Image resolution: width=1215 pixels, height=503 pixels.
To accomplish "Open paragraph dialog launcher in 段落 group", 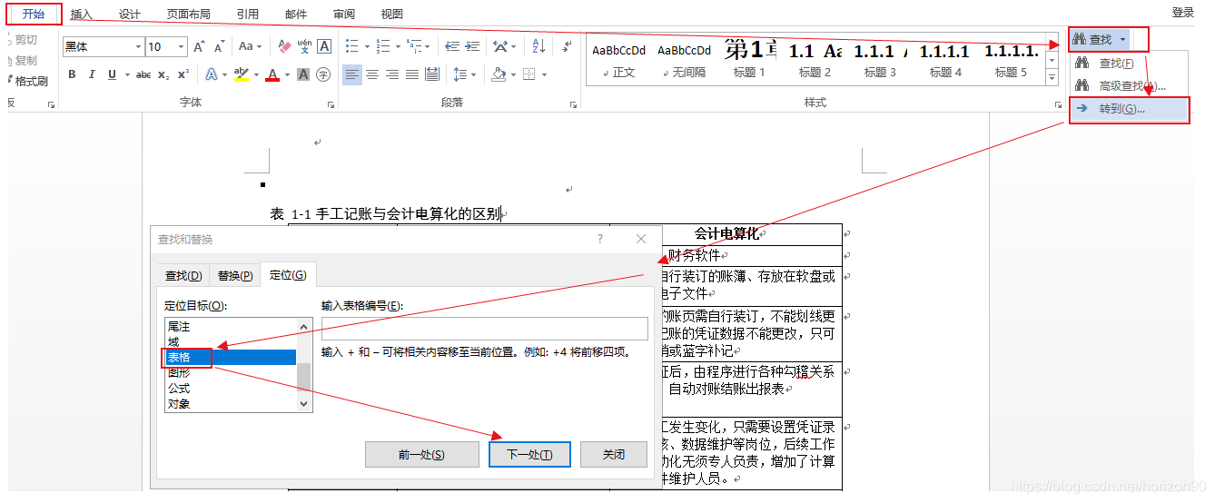I will 573,105.
